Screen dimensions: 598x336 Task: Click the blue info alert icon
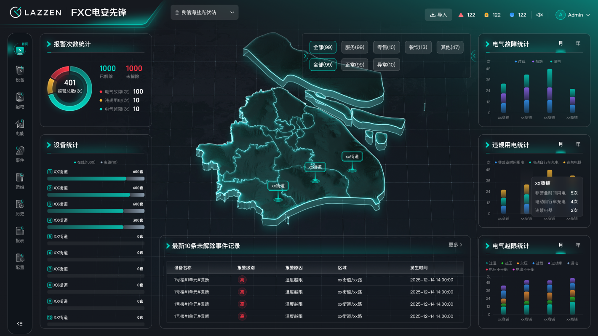click(512, 15)
